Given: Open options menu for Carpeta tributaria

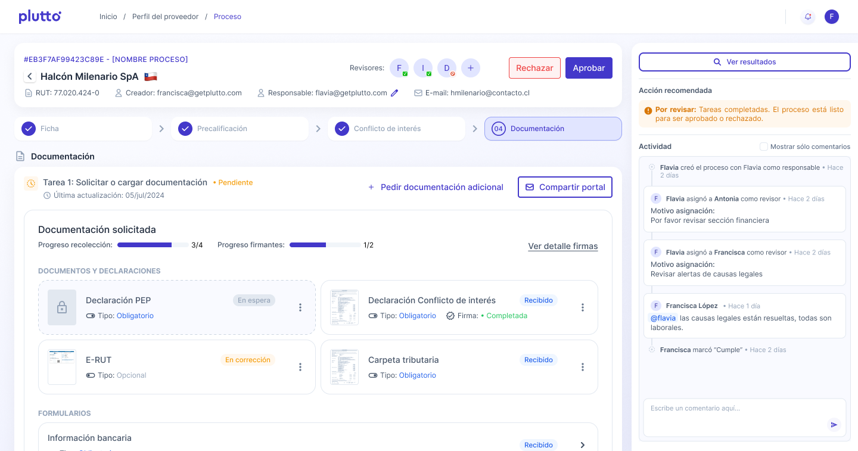Looking at the screenshot, I should tap(583, 367).
